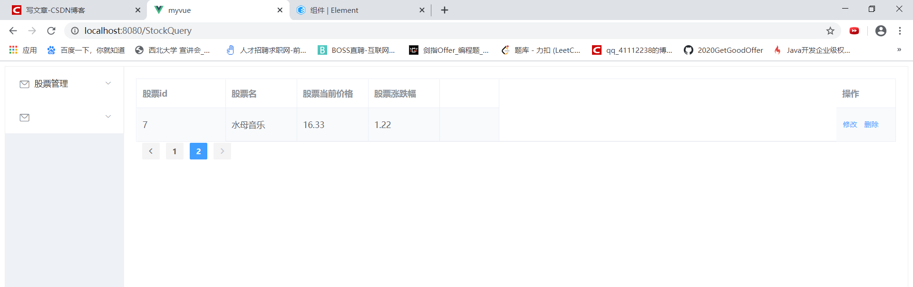Screen dimensions: 913x287
Task: Open the 2020GetGoodOffer GitHub bookmark
Action: click(x=723, y=50)
